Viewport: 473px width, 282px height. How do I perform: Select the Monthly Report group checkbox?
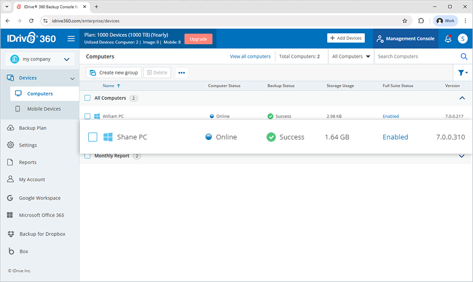87,156
